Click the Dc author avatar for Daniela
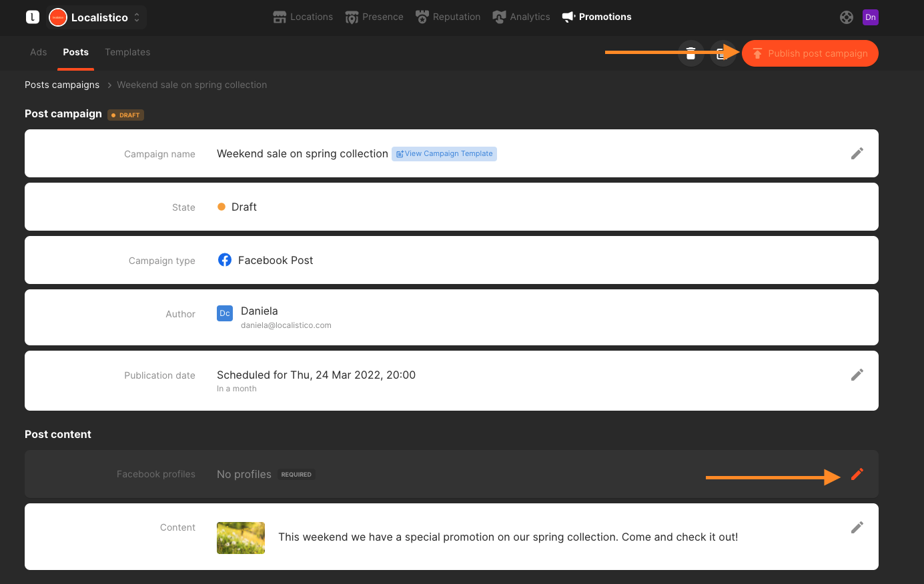 coord(225,313)
